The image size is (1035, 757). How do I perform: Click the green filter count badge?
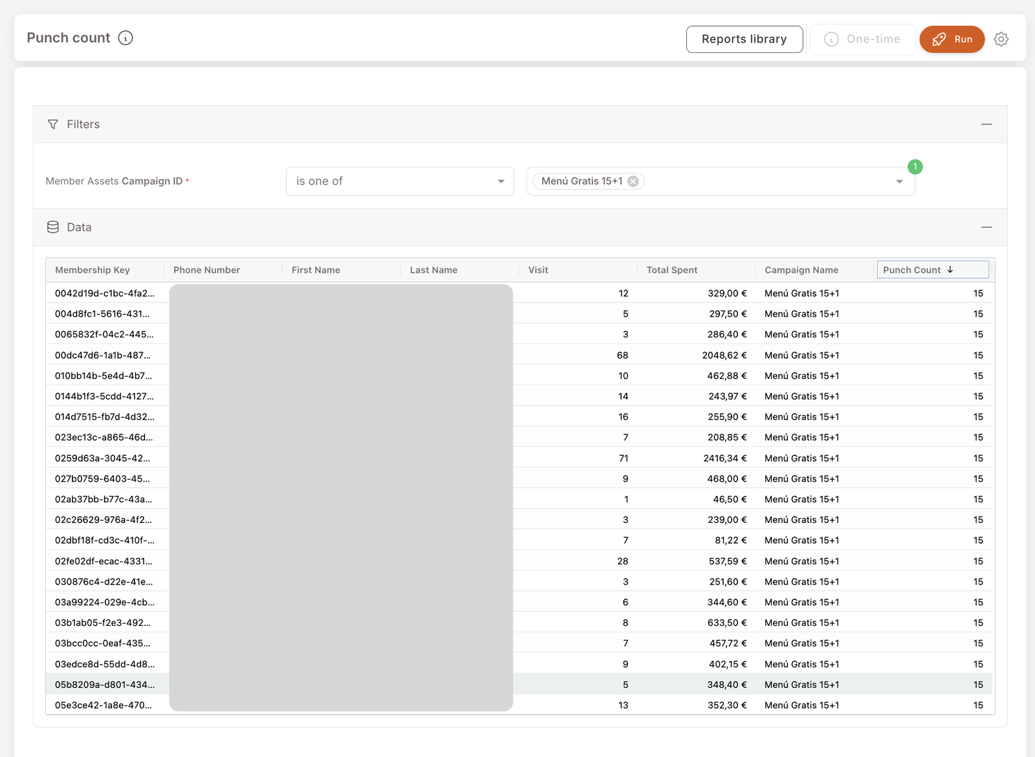pyautogui.click(x=915, y=167)
